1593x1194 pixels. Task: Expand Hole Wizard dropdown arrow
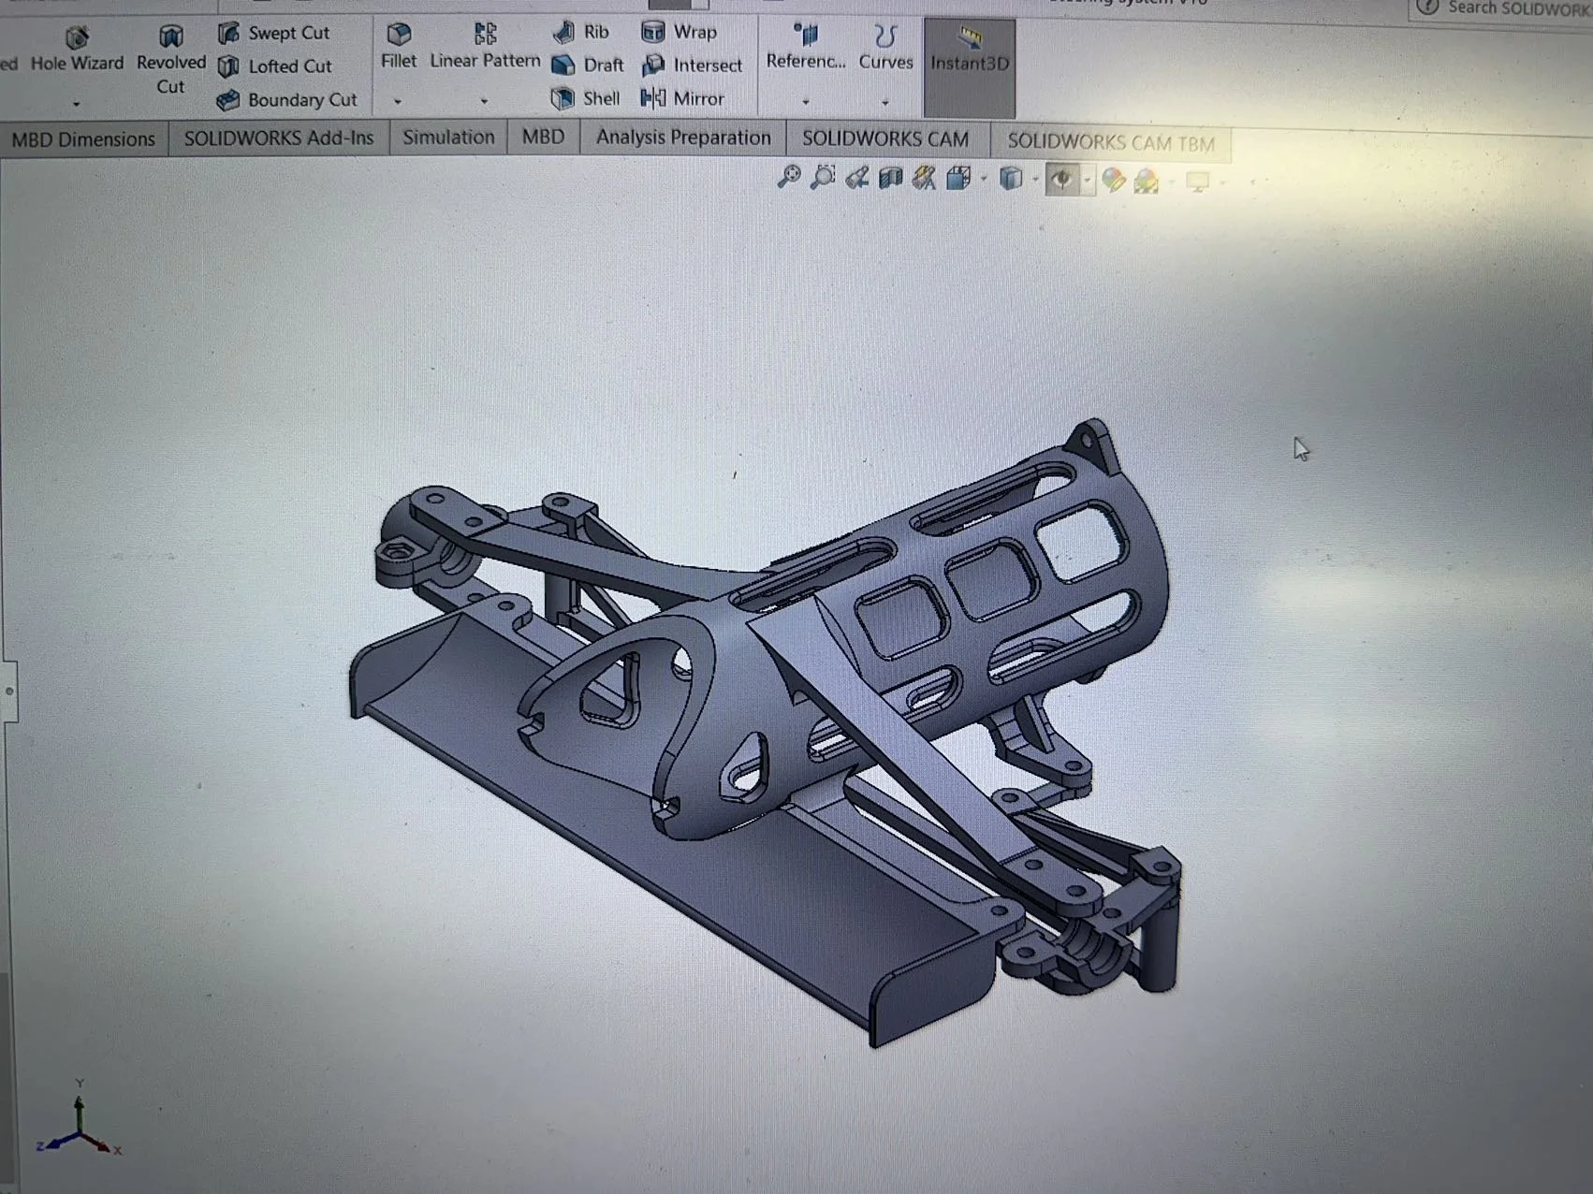77,103
